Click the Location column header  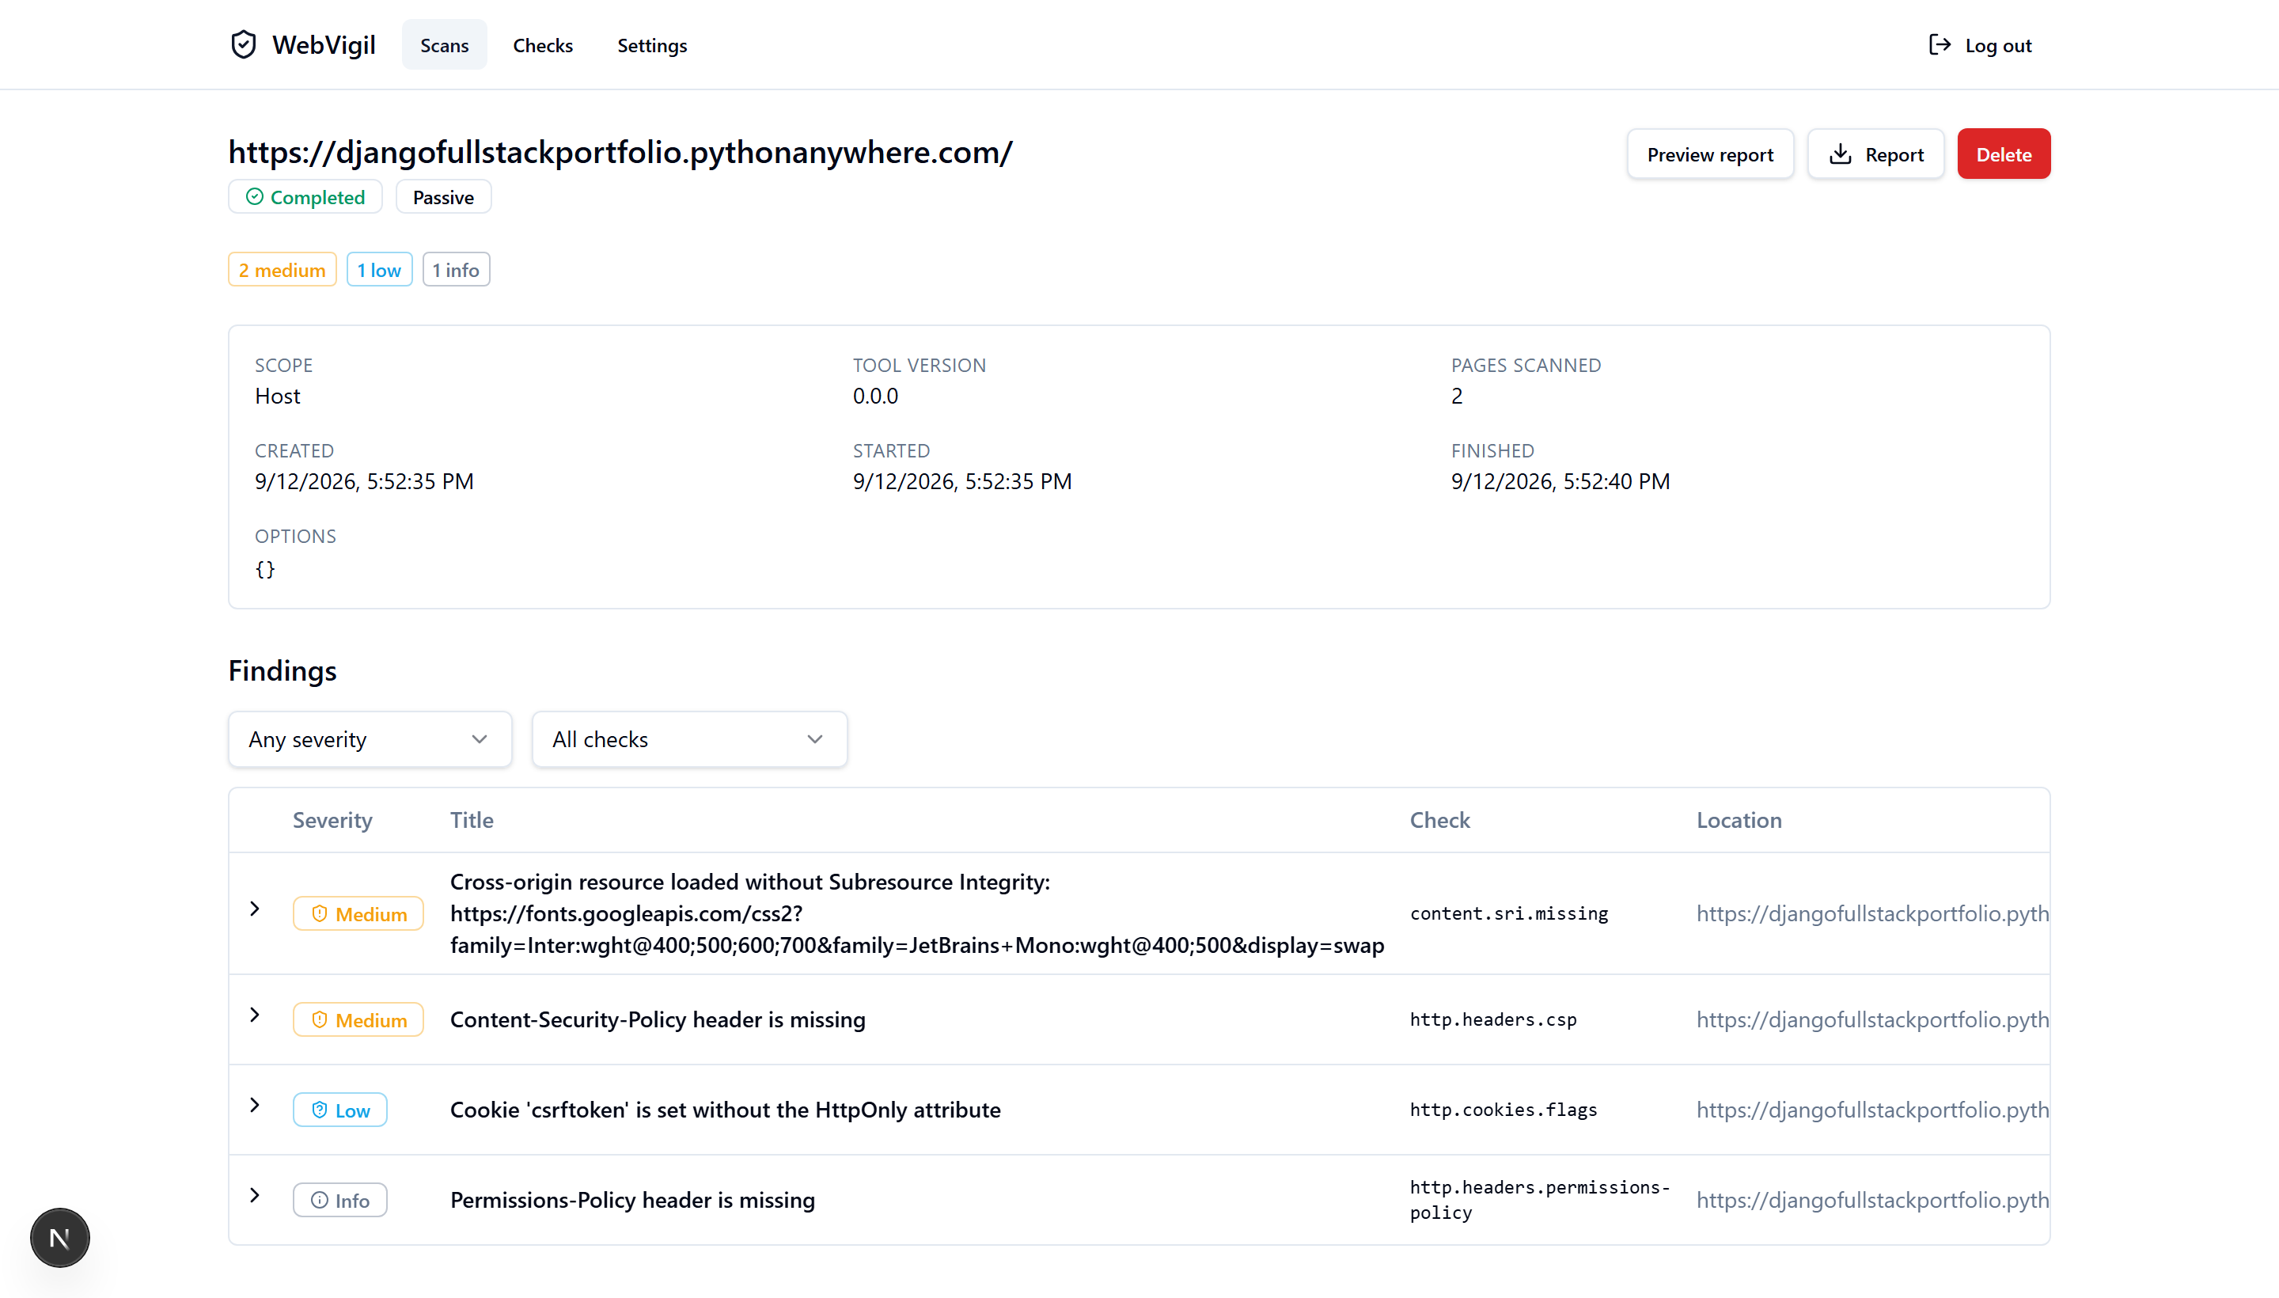[1738, 820]
